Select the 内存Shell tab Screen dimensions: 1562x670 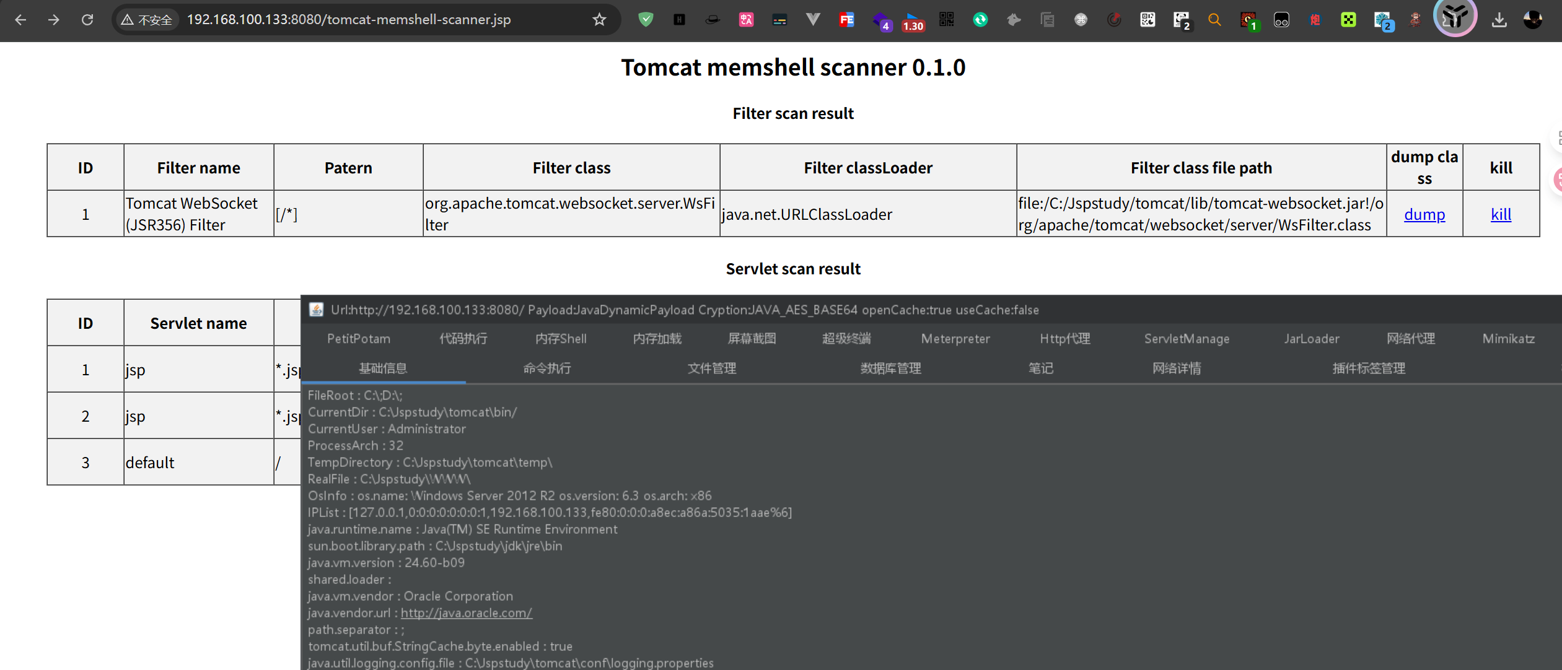561,339
